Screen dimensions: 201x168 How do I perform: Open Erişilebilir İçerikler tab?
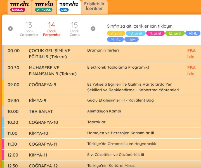94,6
